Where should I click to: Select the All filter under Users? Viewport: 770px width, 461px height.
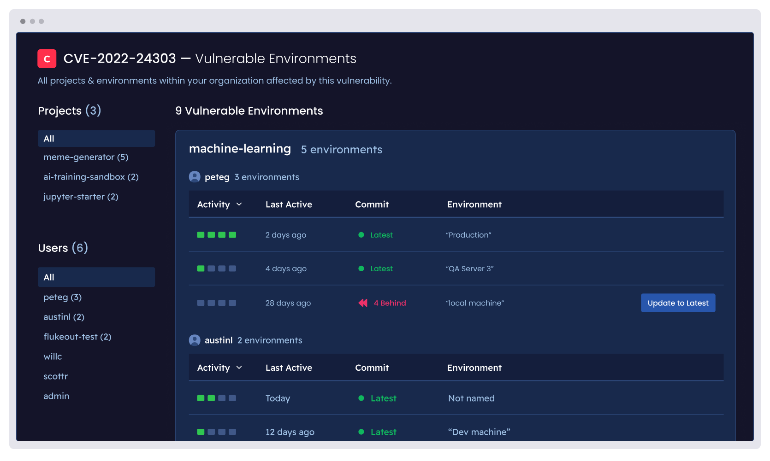[96, 277]
